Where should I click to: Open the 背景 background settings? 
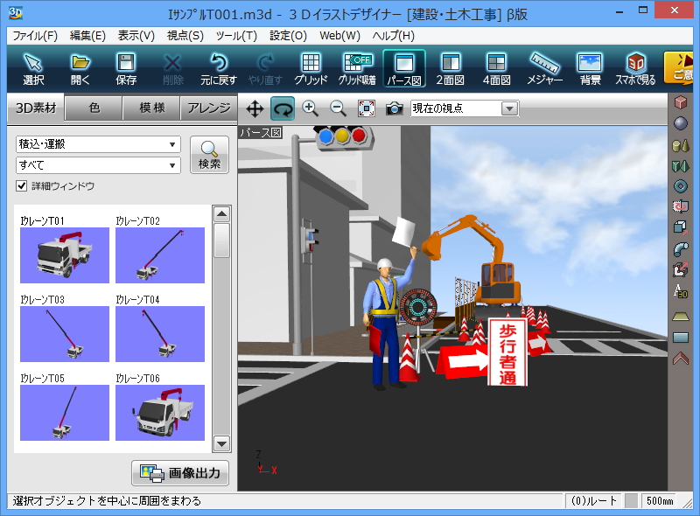click(590, 68)
